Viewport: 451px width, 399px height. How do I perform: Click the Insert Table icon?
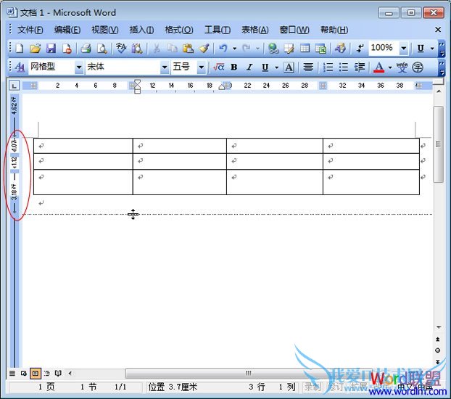(x=305, y=49)
